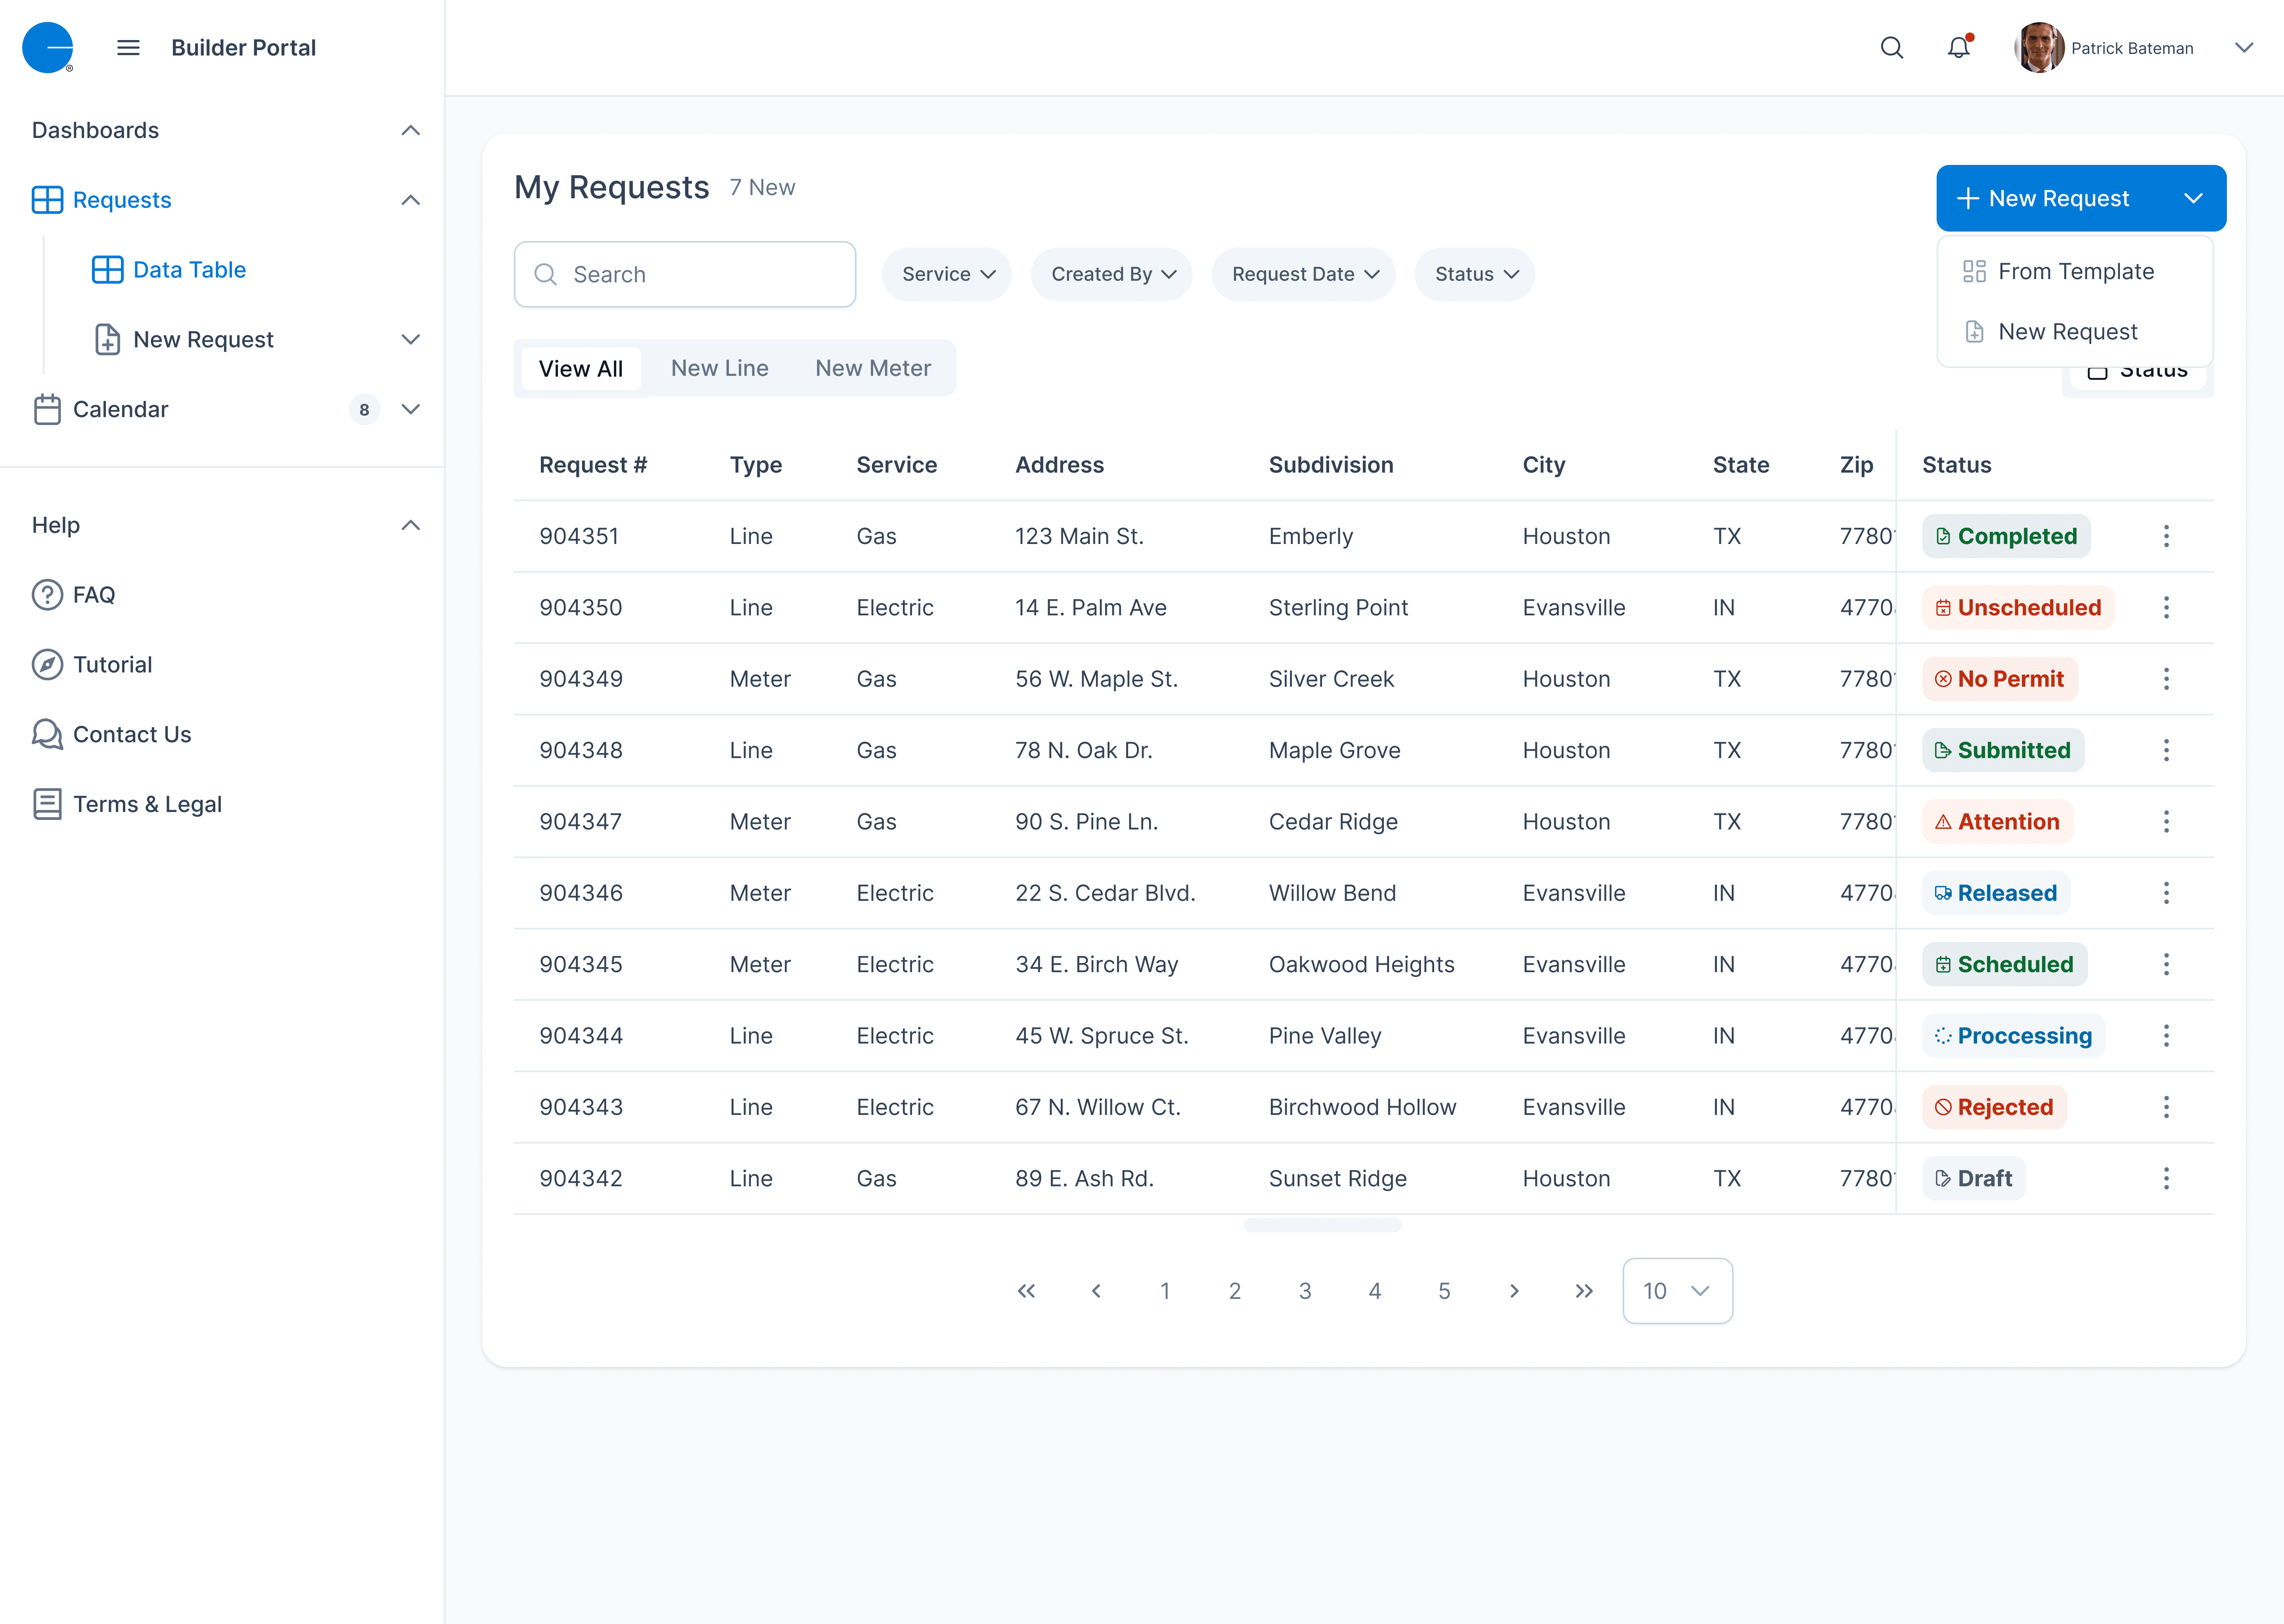Viewport: 2284px width, 1624px height.
Task: Click the Calendar icon in the sidebar
Action: pos(47,409)
